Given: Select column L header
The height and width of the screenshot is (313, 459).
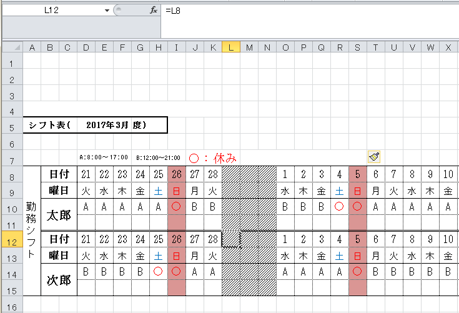Looking at the screenshot, I should click(x=231, y=47).
